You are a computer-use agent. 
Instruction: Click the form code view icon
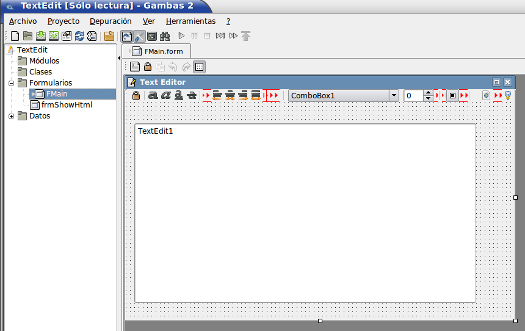tap(135, 67)
